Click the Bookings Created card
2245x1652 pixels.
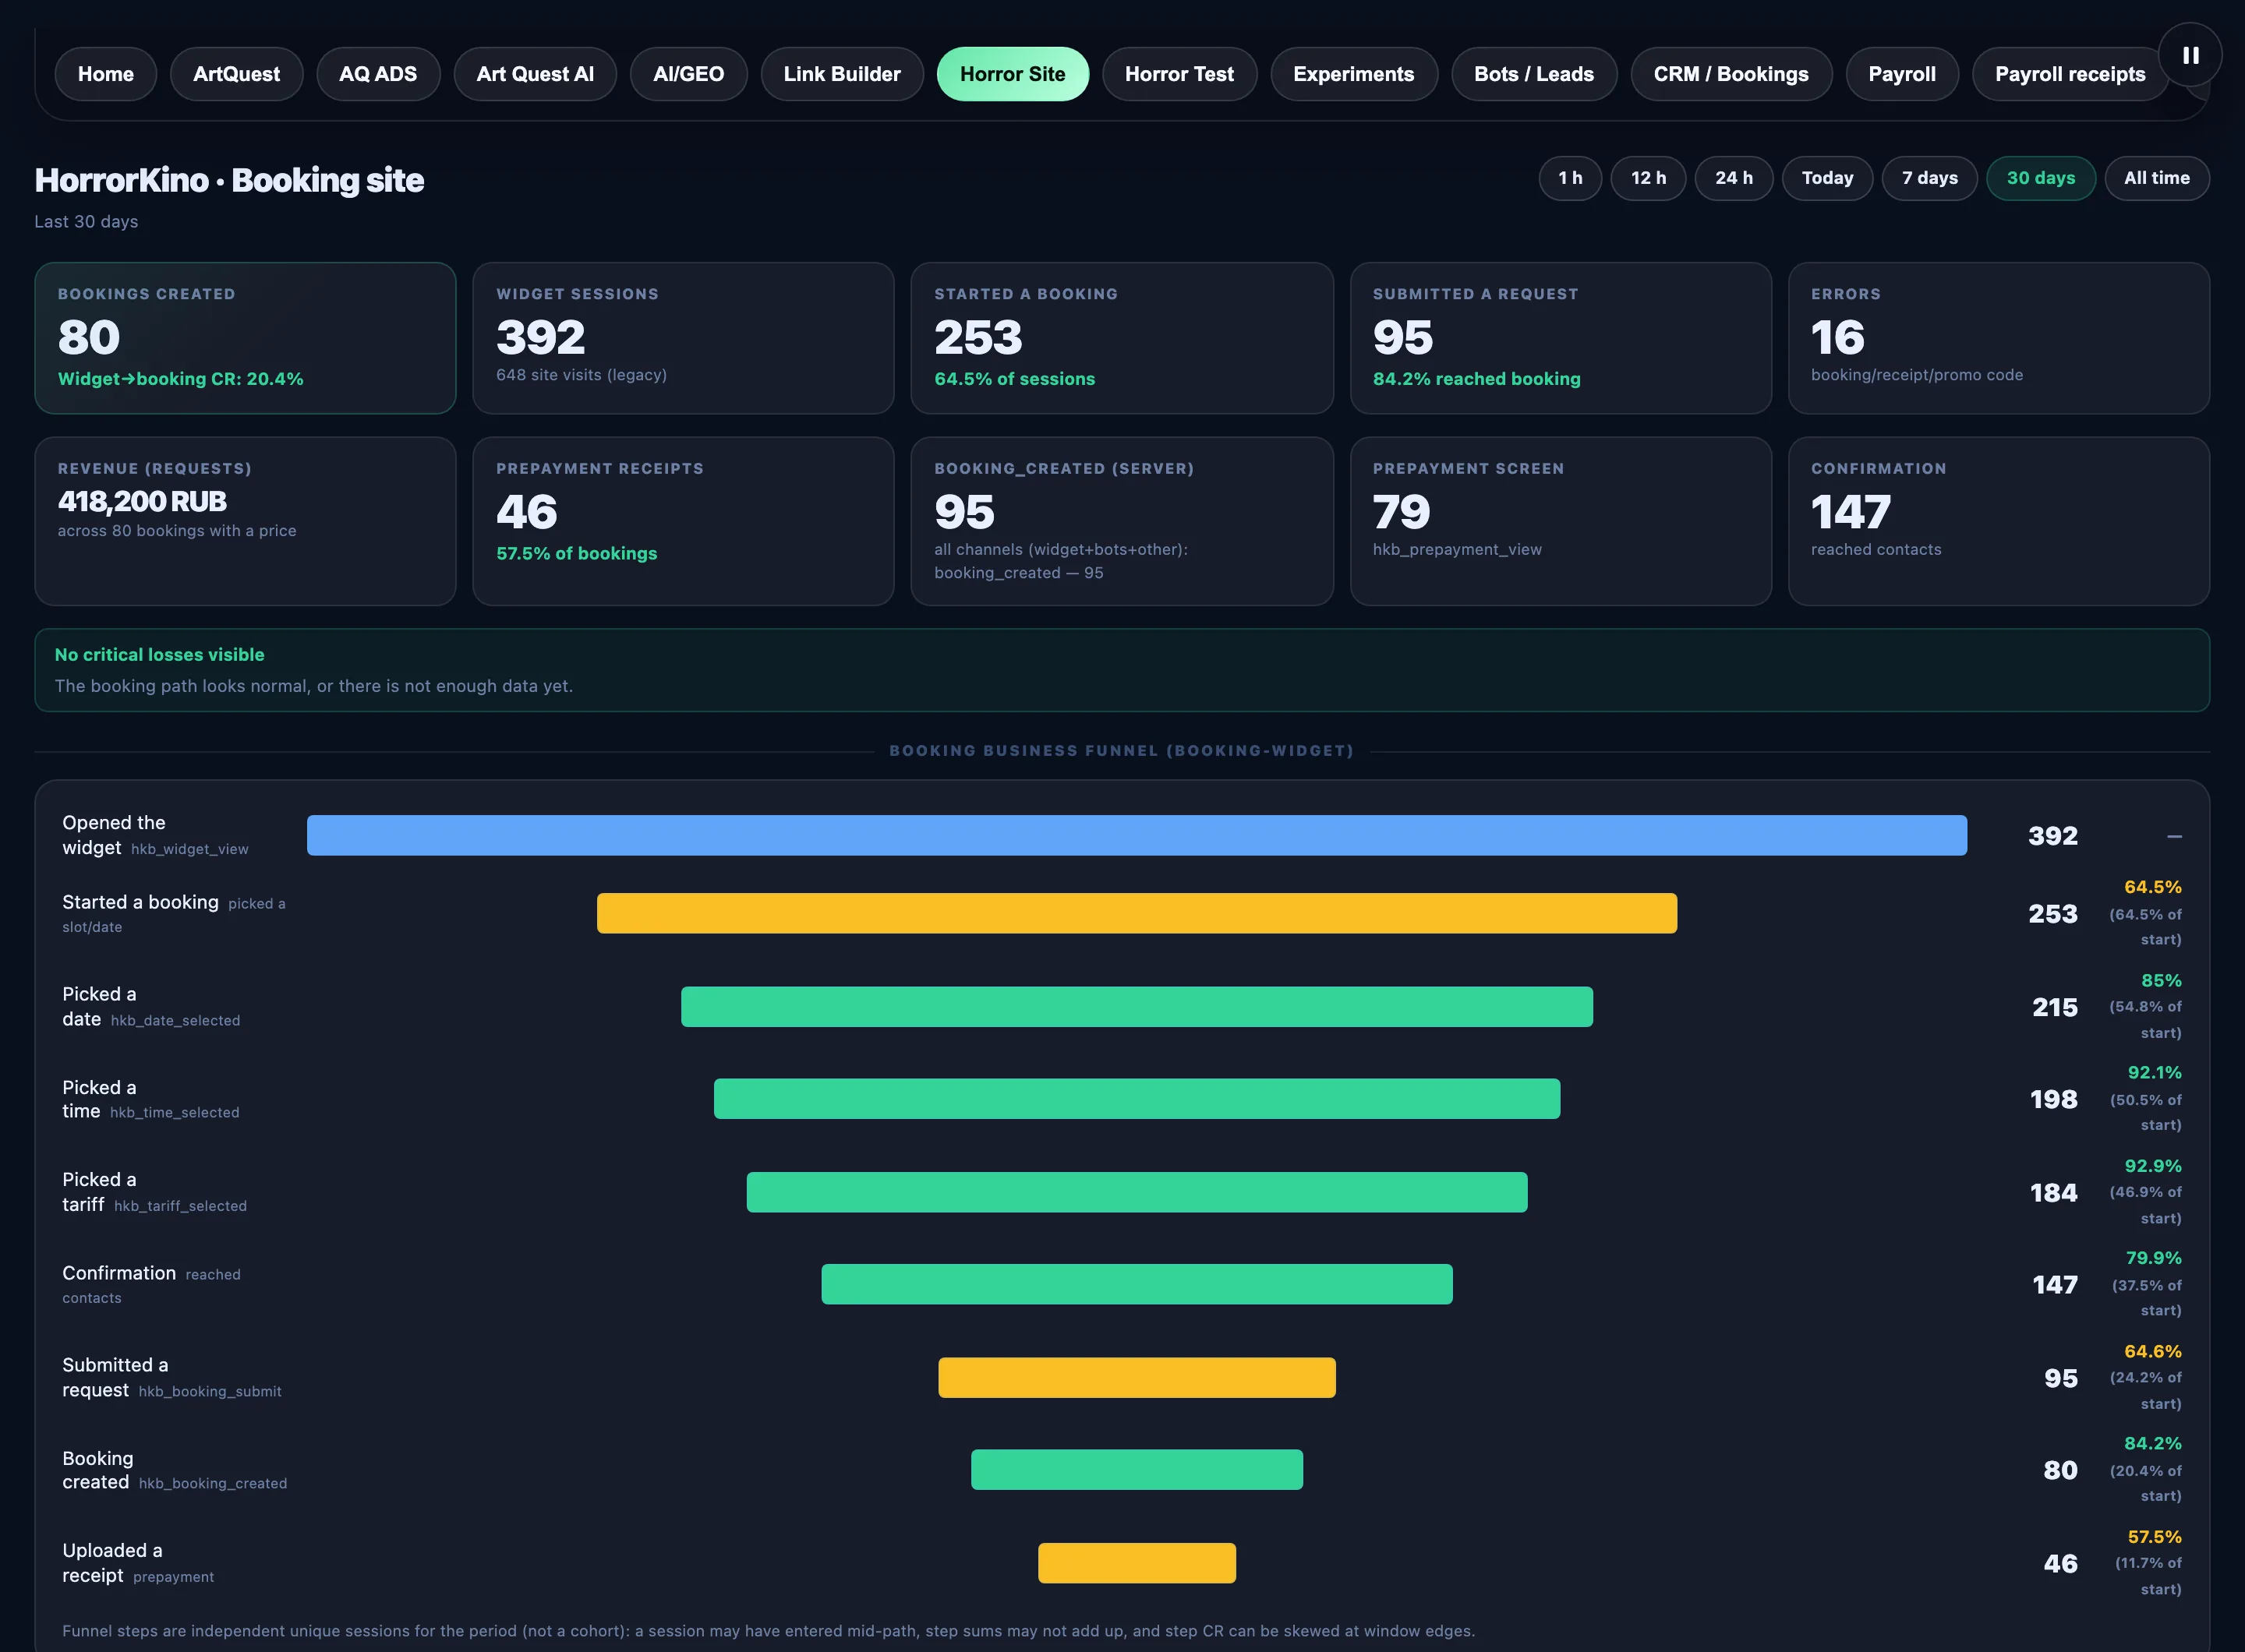coord(245,338)
